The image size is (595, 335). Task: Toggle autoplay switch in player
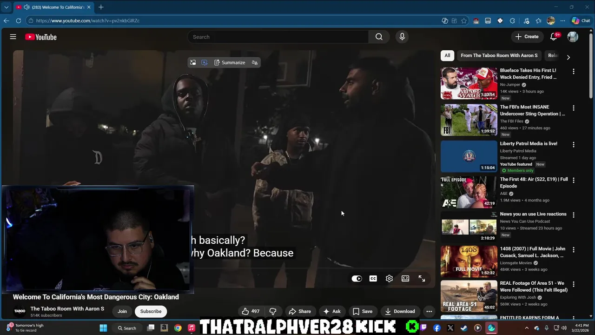tap(357, 278)
